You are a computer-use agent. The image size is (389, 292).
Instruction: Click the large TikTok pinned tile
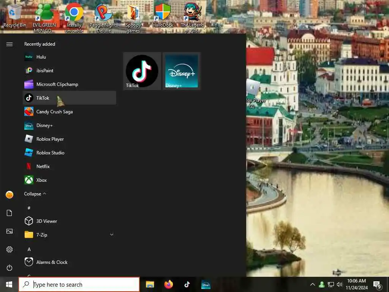(x=142, y=71)
